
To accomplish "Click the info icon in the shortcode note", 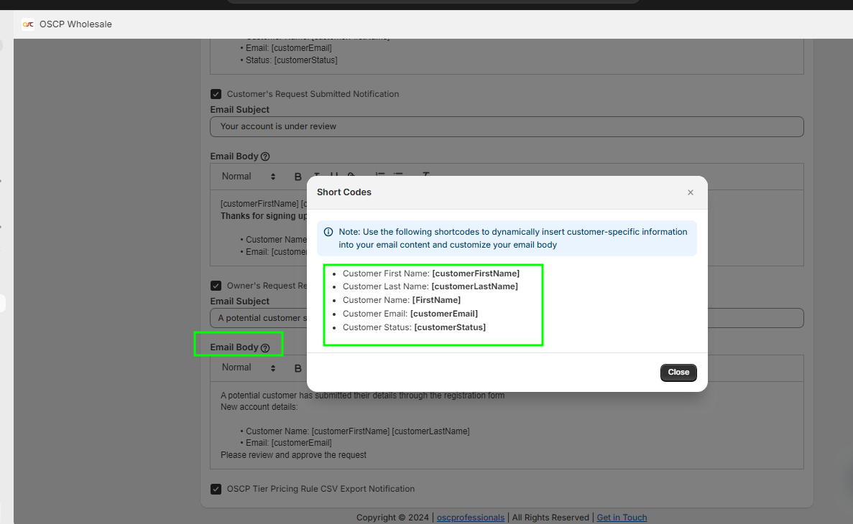I will point(328,232).
